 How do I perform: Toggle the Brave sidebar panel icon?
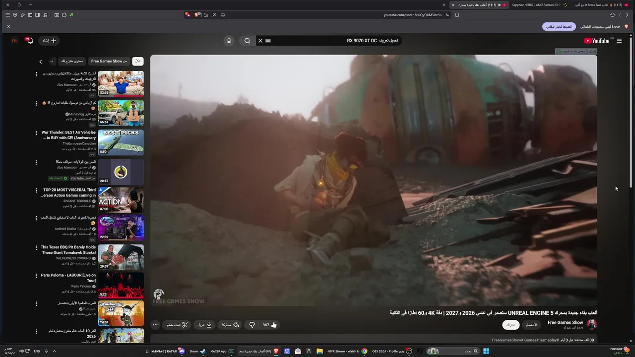coord(37,15)
